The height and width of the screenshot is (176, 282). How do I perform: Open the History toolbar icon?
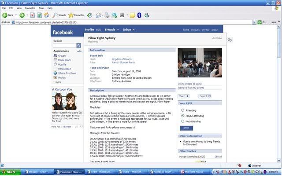[x=90, y=15]
